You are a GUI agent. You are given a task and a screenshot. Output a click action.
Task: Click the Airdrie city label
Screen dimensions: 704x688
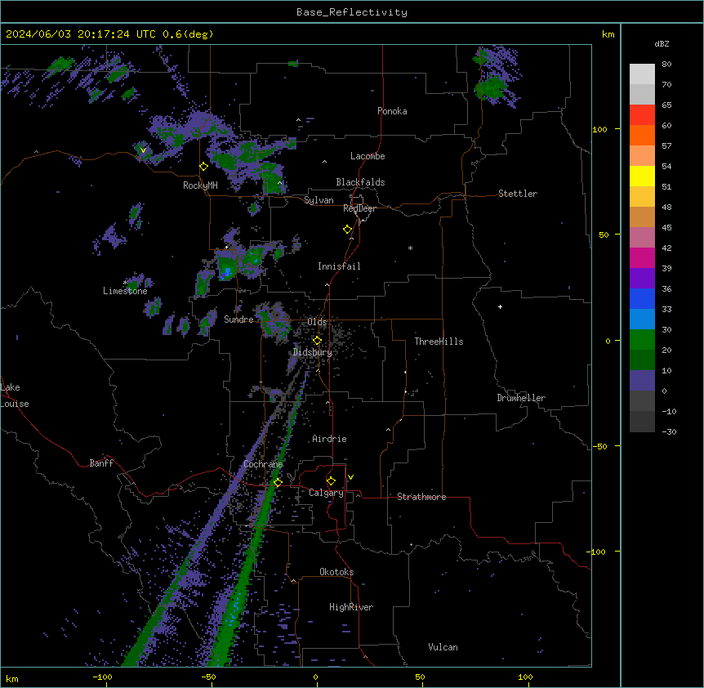coord(330,439)
